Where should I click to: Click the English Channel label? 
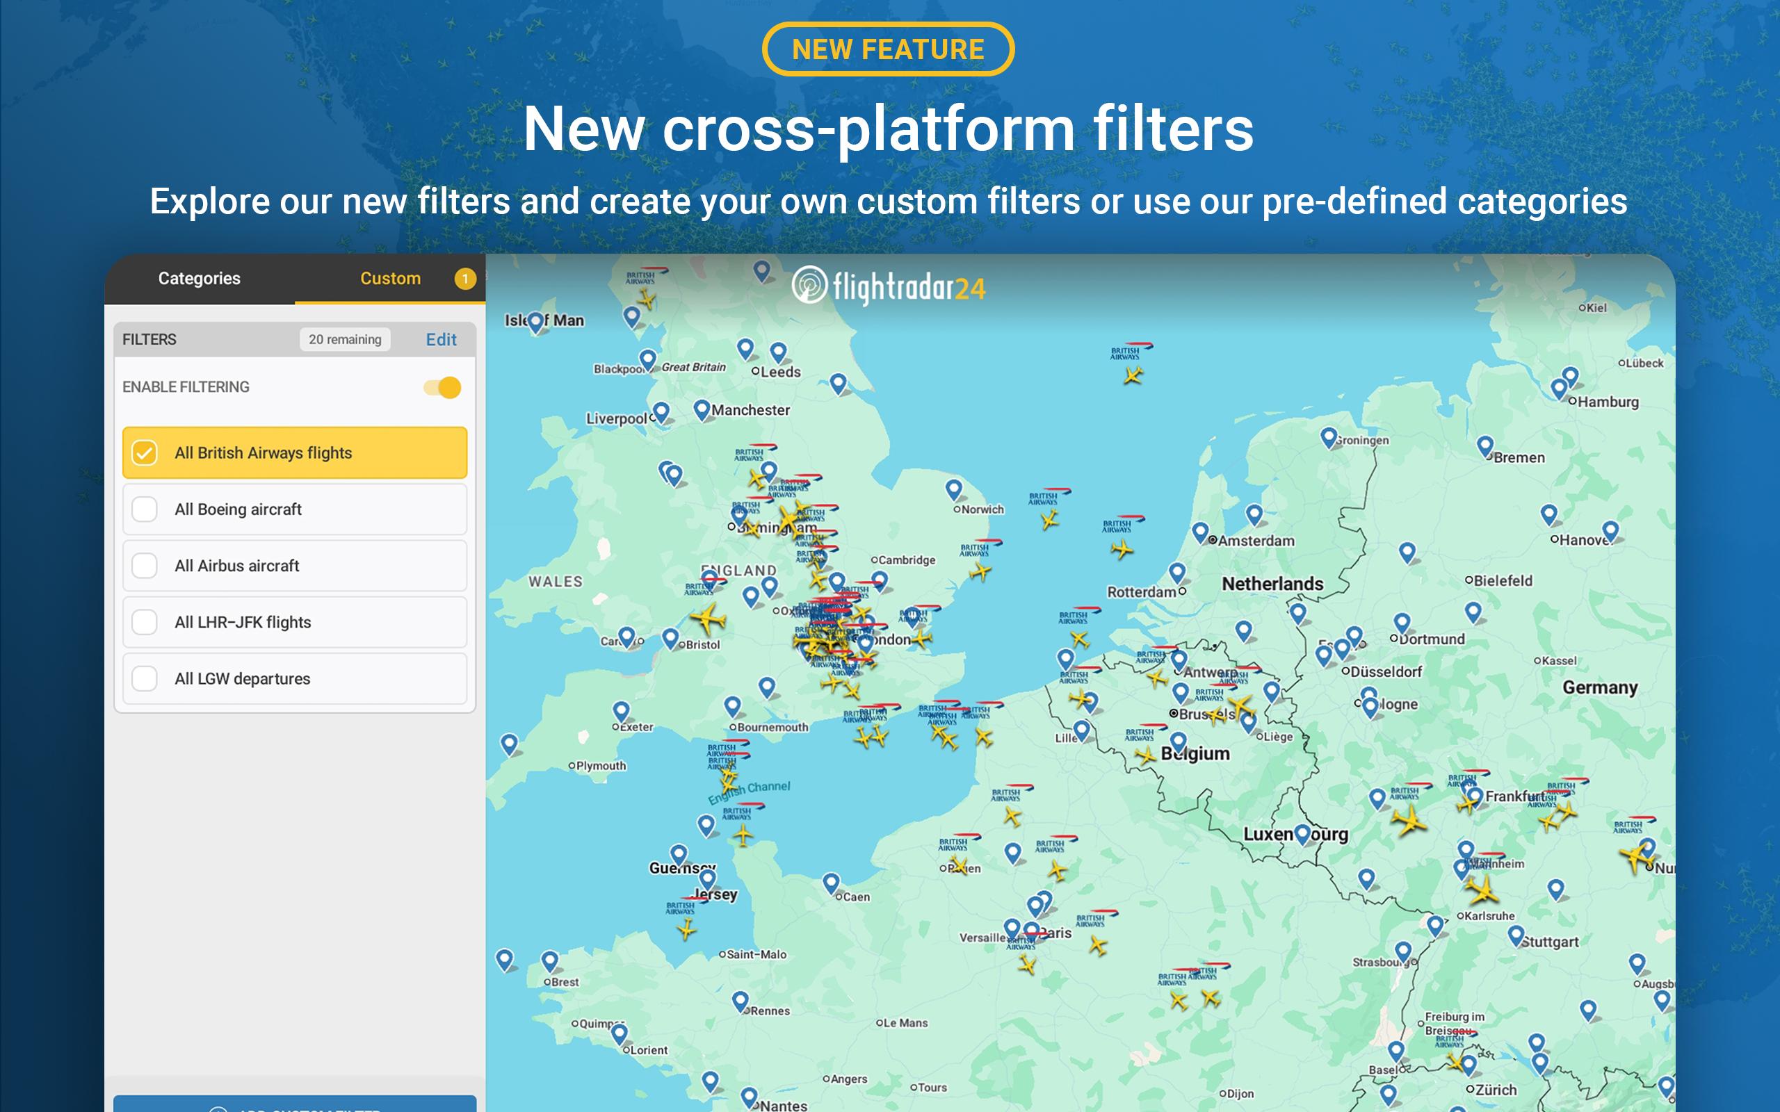(749, 792)
